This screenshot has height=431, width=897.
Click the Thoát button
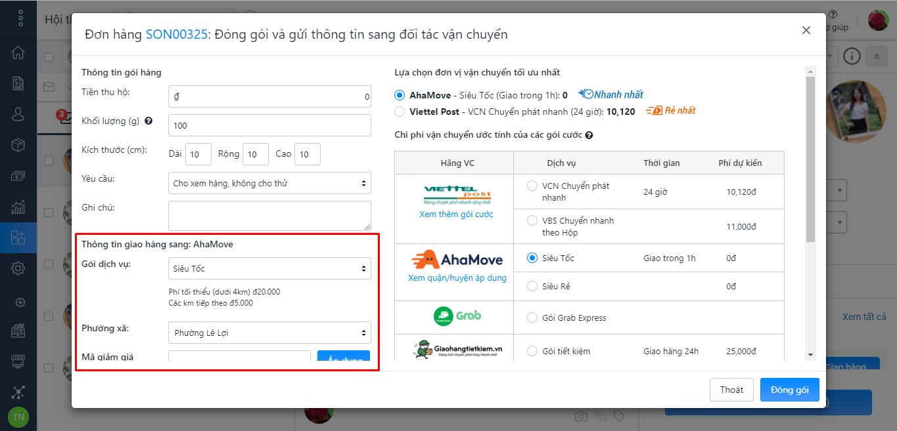point(731,390)
